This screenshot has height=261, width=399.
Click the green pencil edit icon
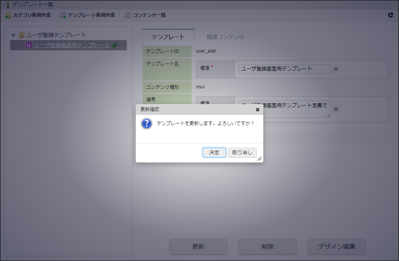click(115, 45)
